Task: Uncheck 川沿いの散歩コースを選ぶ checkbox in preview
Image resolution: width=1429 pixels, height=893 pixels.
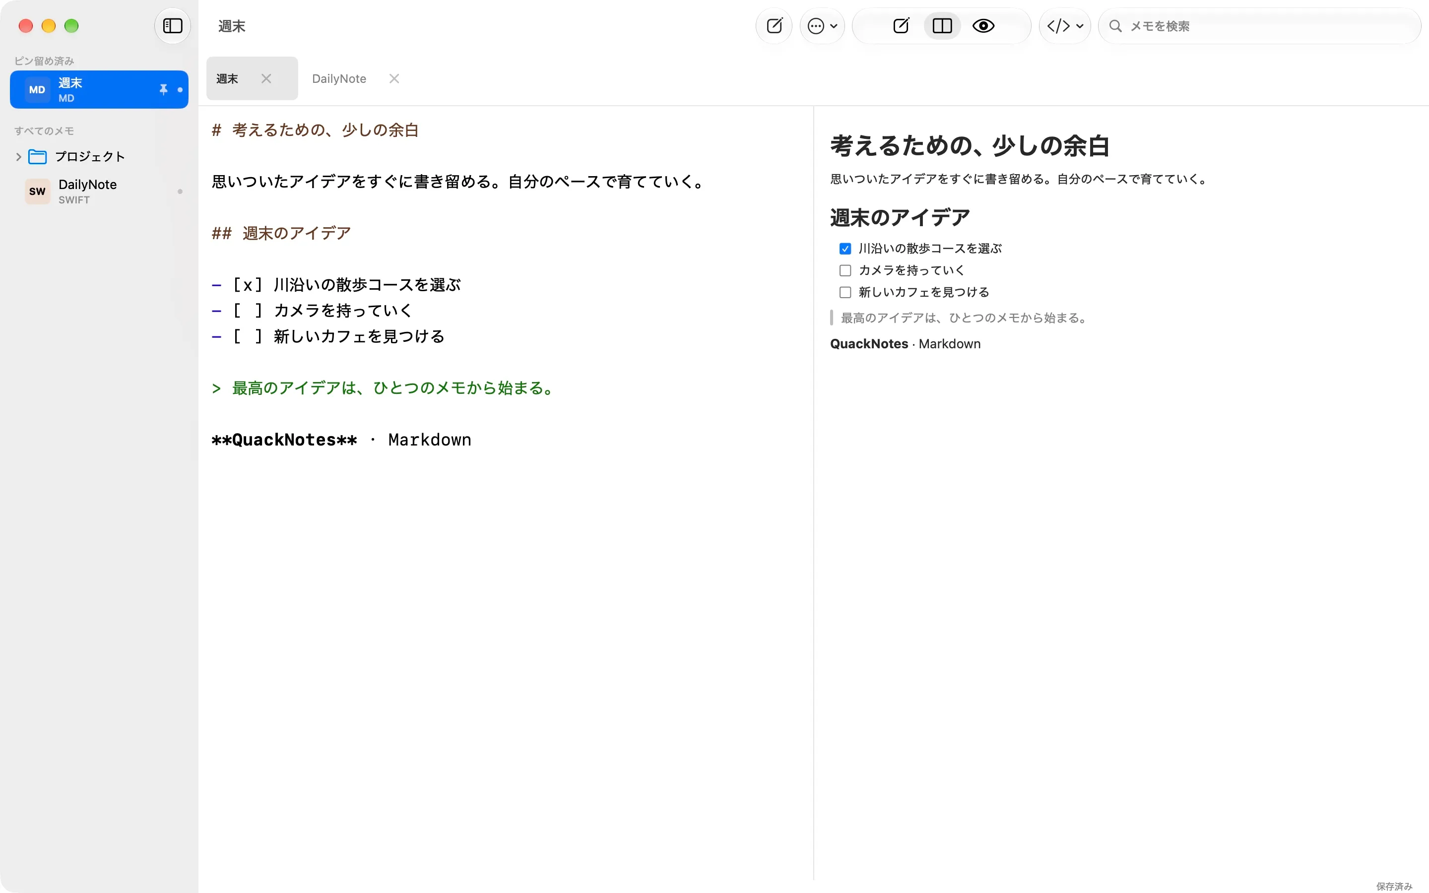Action: coord(845,249)
